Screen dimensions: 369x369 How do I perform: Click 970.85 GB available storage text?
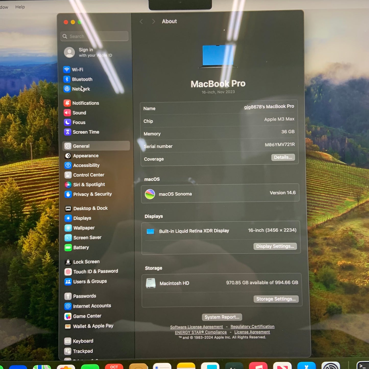click(x=262, y=283)
